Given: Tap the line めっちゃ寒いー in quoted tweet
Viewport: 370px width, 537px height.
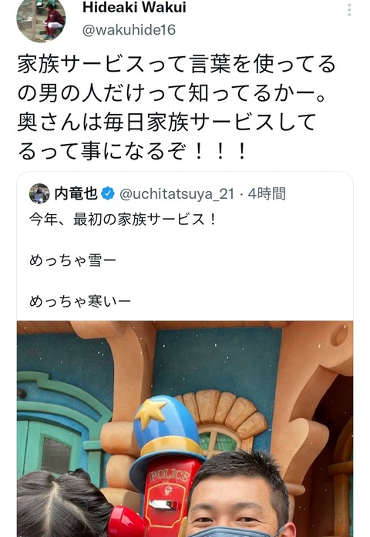Looking at the screenshot, I should 80,301.
